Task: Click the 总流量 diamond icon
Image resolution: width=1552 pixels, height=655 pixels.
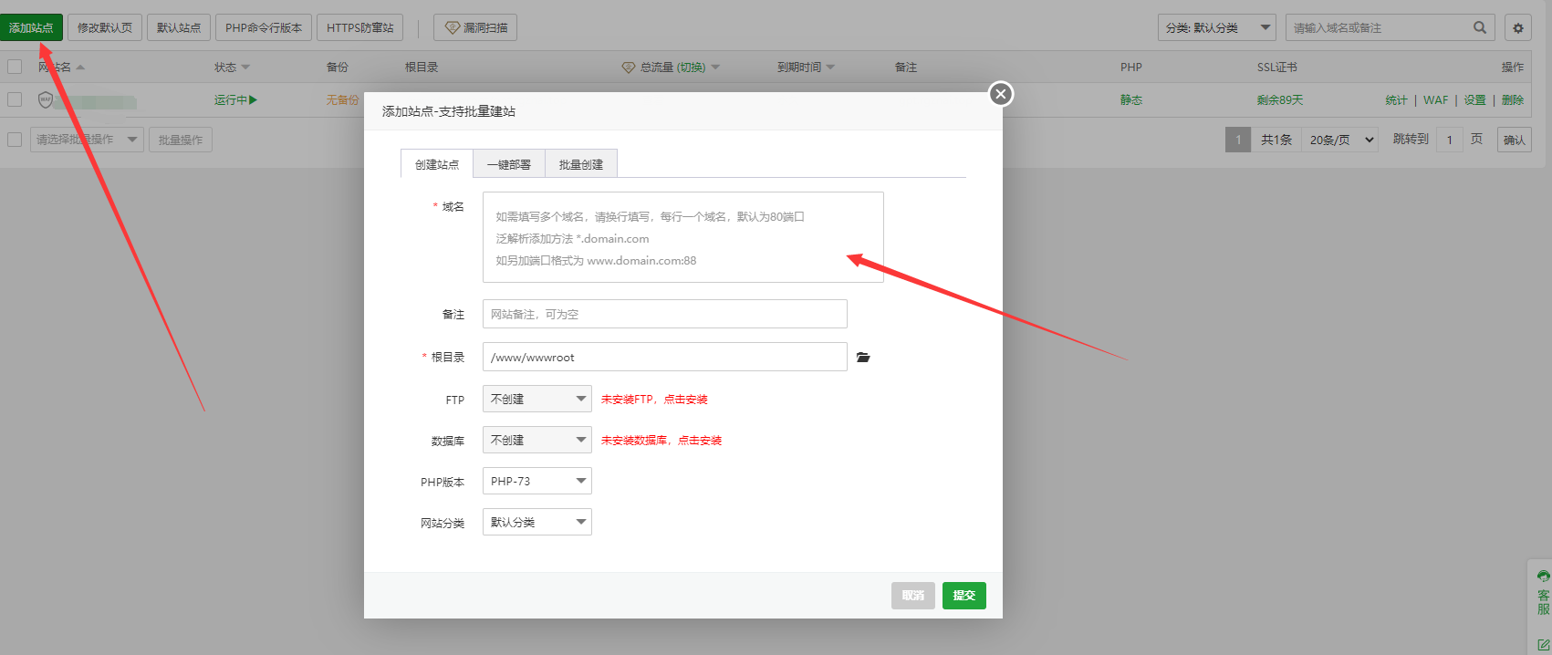Action: [x=628, y=67]
